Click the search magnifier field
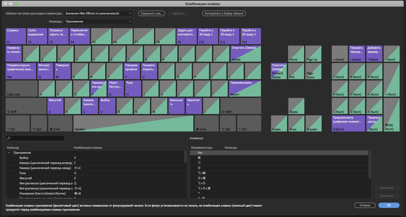 point(35,138)
